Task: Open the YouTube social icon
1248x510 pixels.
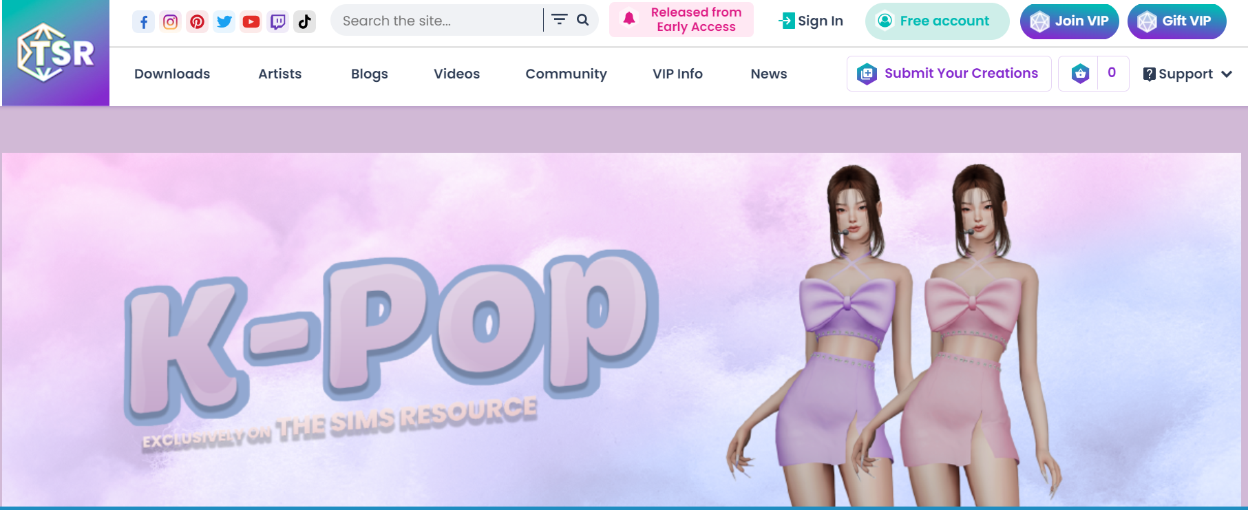Action: pyautogui.click(x=251, y=22)
